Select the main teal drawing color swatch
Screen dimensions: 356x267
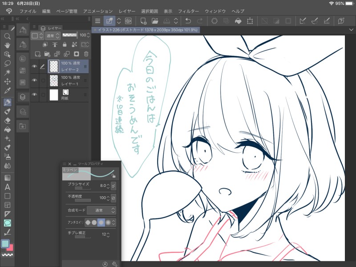point(5,244)
